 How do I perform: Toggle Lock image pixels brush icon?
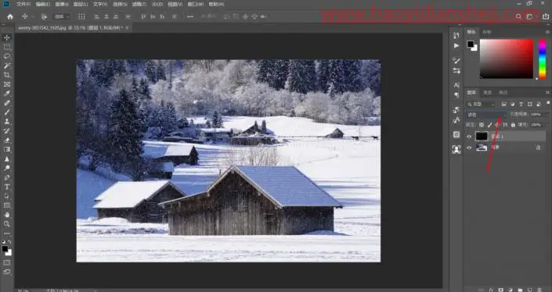(489, 125)
